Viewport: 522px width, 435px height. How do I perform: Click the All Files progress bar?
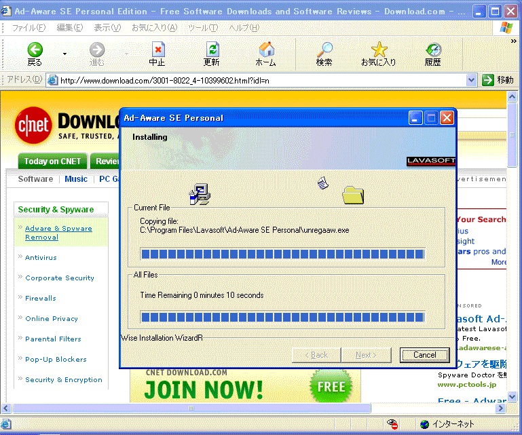pyautogui.click(x=282, y=317)
